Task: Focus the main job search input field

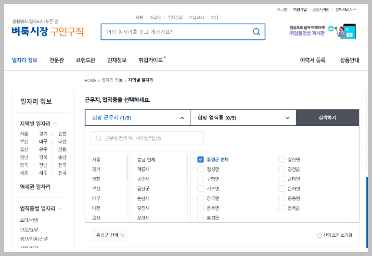Action: [183, 32]
